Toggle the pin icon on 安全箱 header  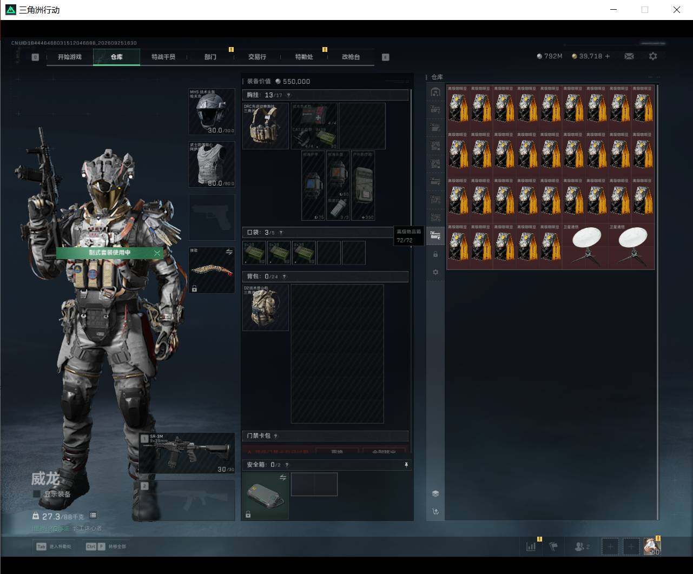(x=406, y=465)
